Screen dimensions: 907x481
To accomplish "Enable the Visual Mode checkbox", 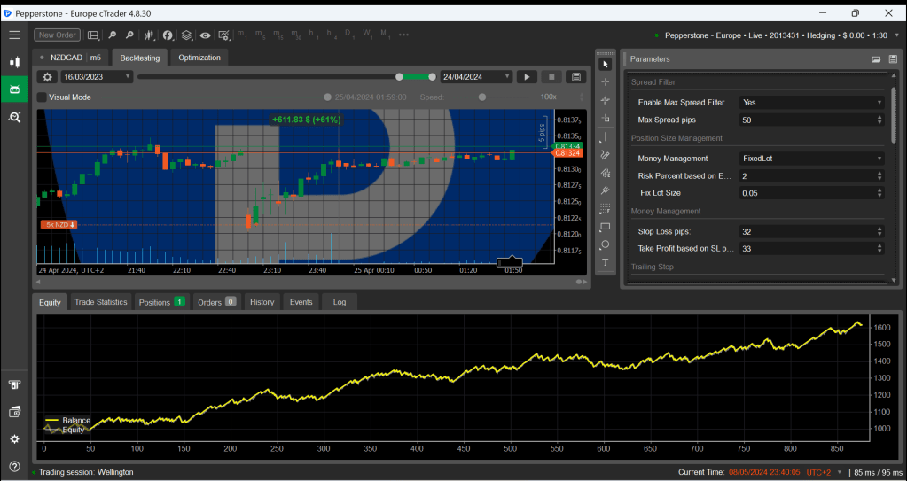I will point(42,97).
